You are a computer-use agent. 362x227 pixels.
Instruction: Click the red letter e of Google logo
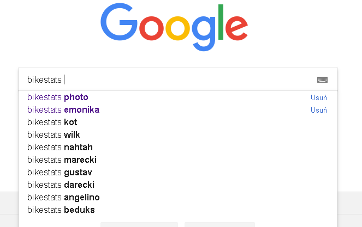pyautogui.click(x=236, y=27)
